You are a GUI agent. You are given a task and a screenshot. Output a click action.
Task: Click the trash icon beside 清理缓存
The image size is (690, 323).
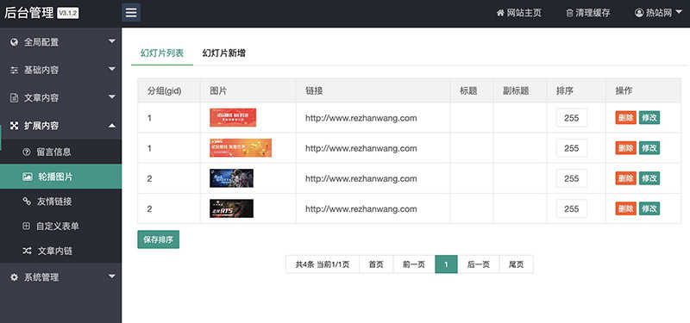(569, 13)
